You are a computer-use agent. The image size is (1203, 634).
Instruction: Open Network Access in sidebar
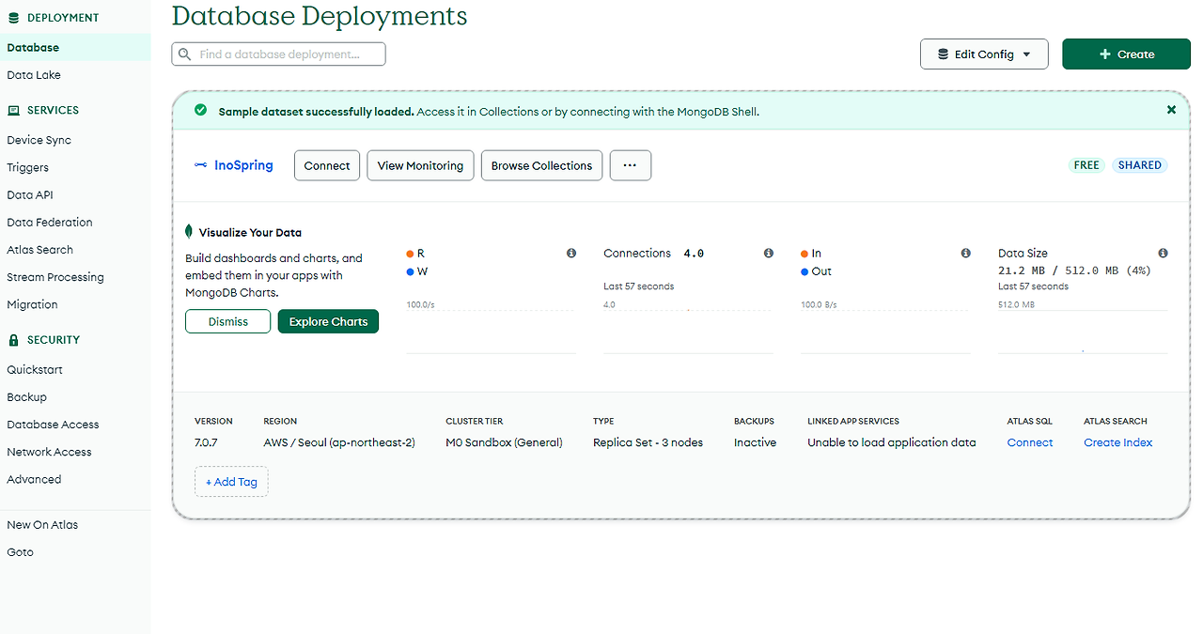pos(49,452)
